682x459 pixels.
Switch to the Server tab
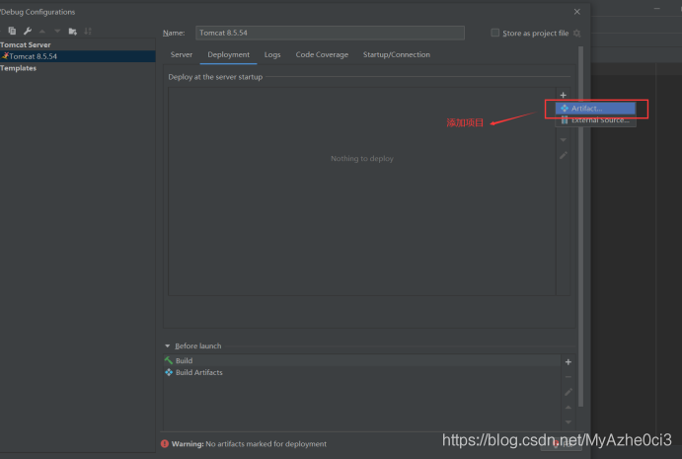pos(182,55)
